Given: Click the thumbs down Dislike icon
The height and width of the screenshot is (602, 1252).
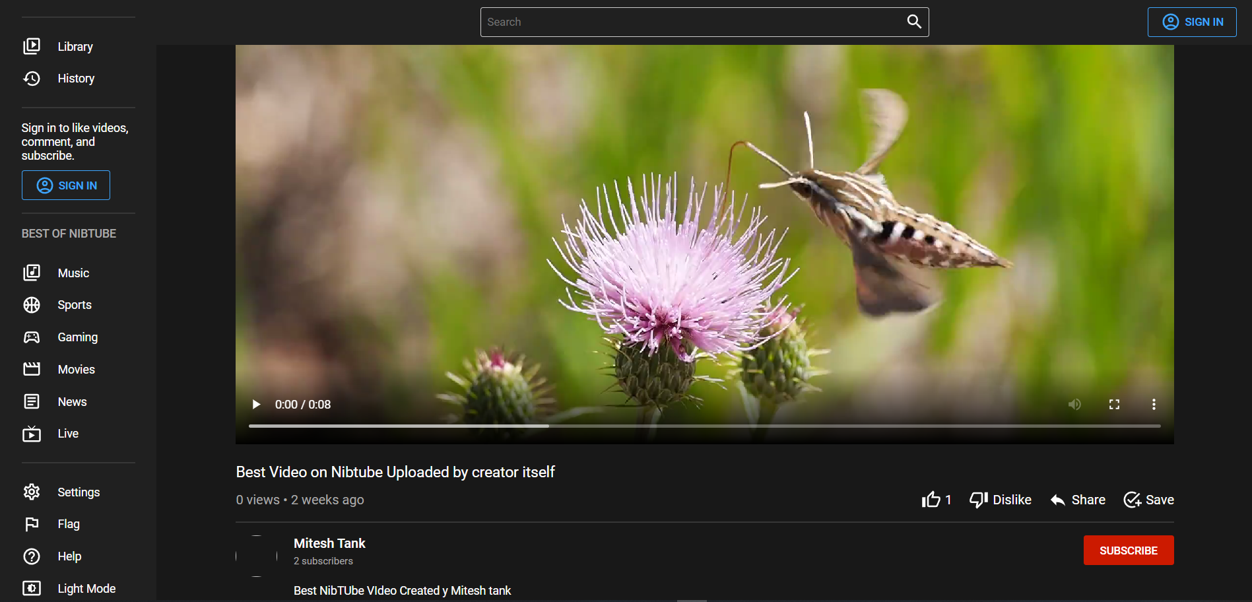Looking at the screenshot, I should [978, 500].
